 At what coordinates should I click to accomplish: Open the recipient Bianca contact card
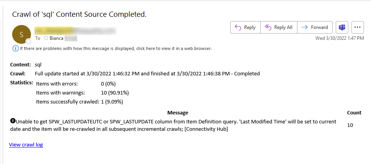[x=56, y=38]
